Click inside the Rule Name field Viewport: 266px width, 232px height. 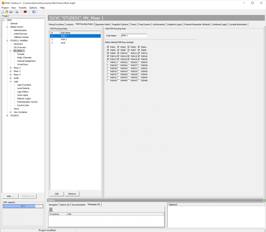(x=134, y=35)
